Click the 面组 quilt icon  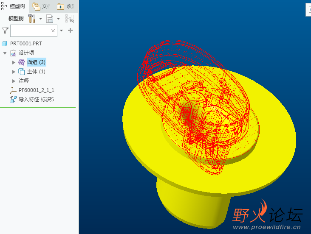21,62
